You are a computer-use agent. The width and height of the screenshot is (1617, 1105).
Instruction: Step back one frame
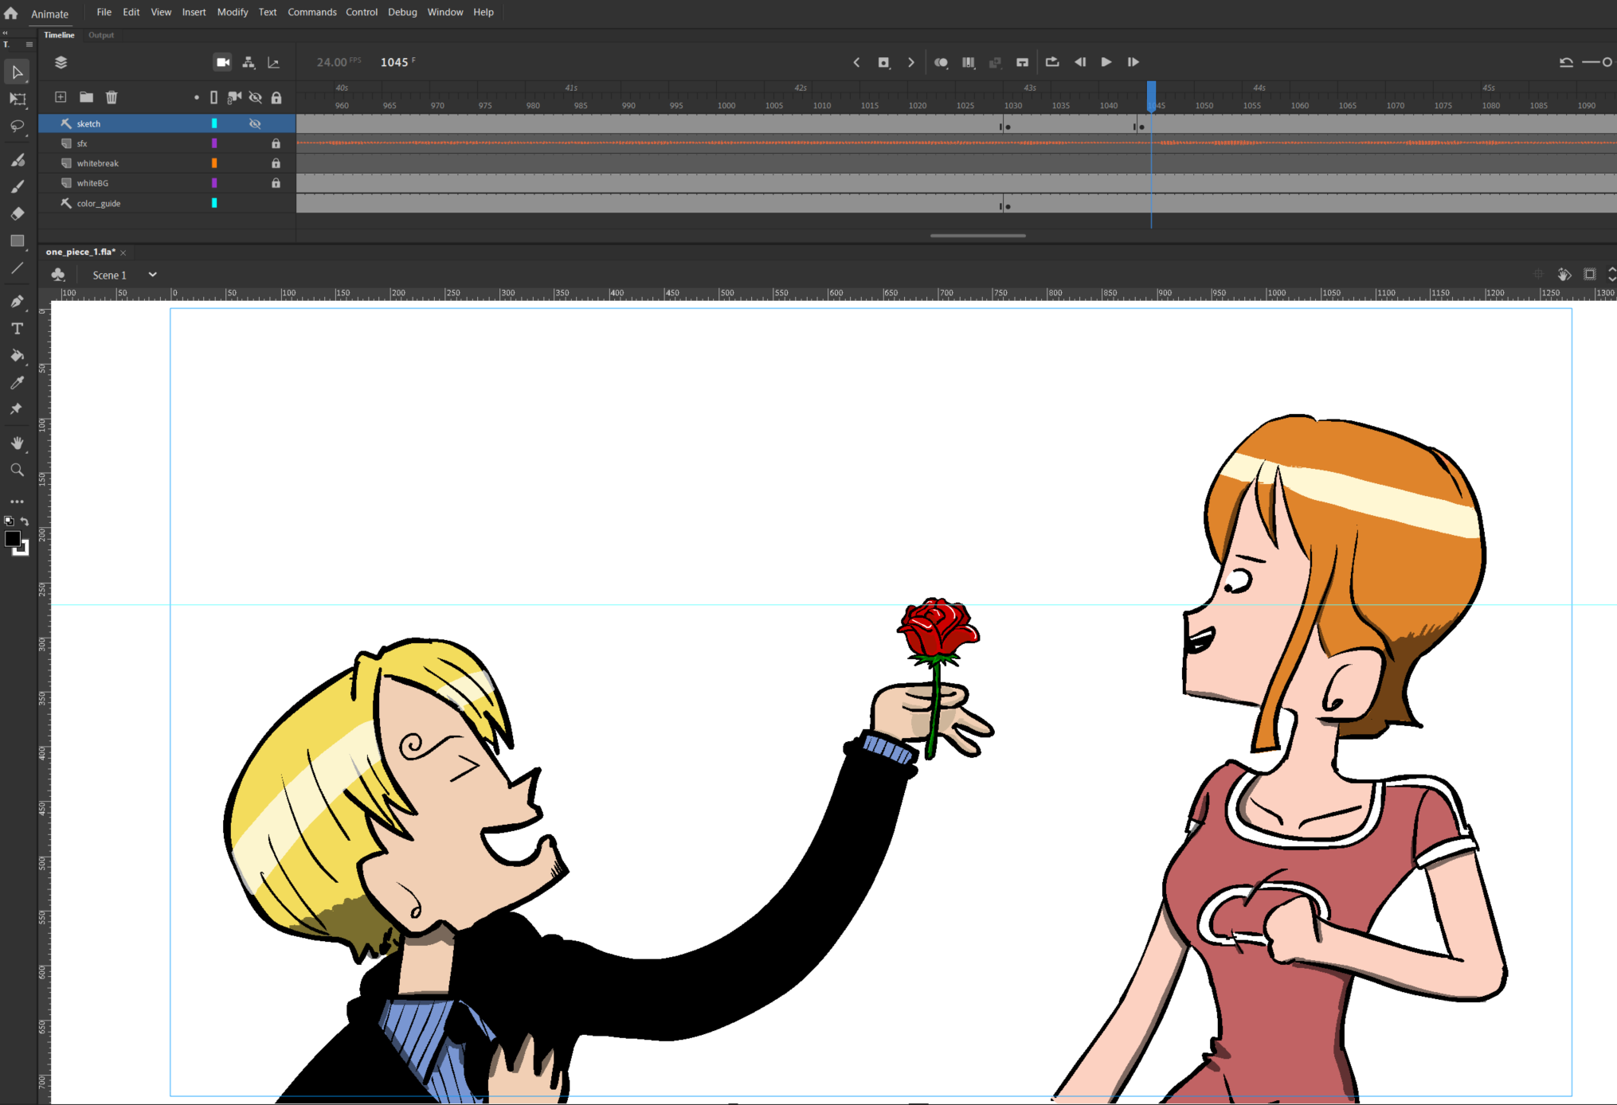pos(1080,62)
